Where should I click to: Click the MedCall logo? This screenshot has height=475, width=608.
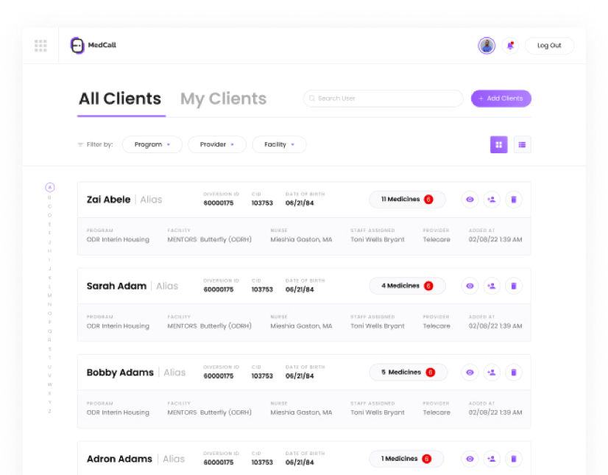[93, 46]
